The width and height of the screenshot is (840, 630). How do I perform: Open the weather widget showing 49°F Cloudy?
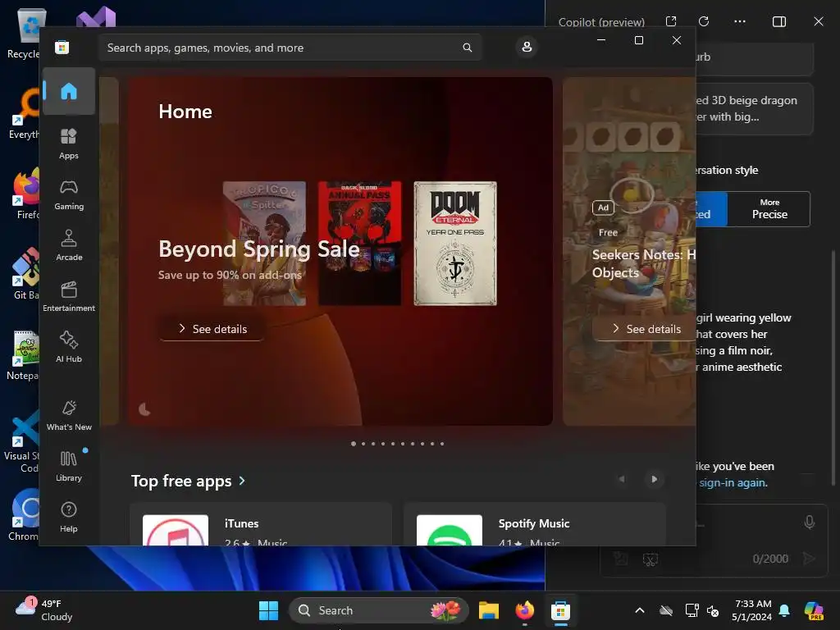coord(44,610)
